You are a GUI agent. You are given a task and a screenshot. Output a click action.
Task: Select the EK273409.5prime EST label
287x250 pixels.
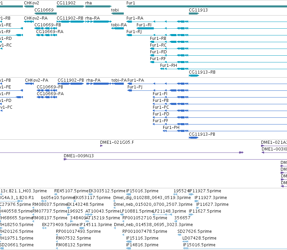coord(60,225)
